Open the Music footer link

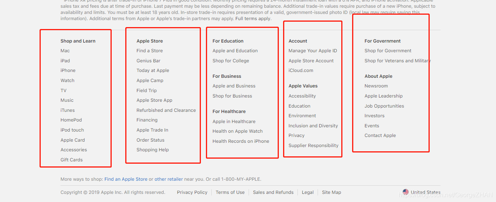[67, 100]
